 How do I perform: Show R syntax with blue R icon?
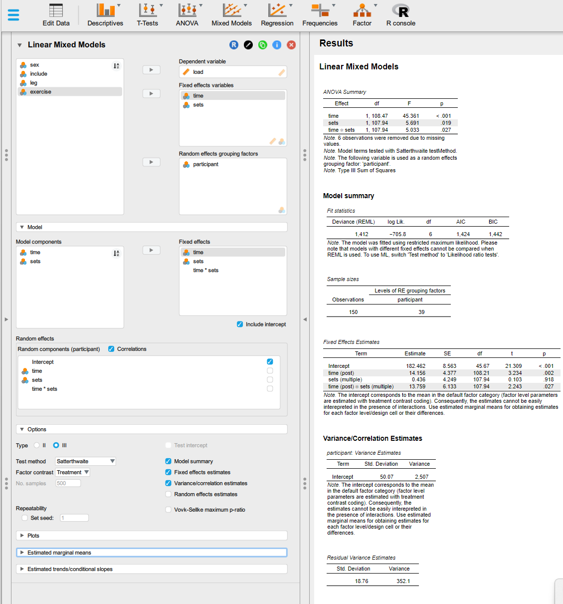pos(234,45)
